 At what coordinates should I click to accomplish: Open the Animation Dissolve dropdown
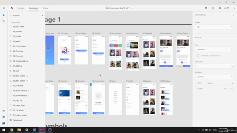[x=215, y=77]
